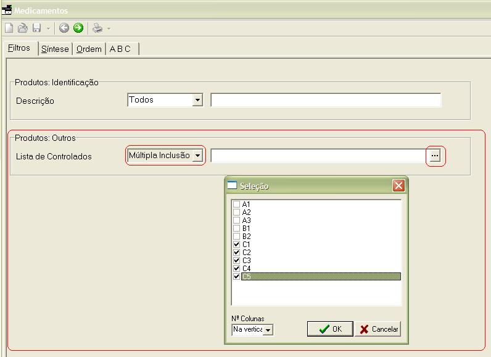The image size is (491, 357).
Task: Switch to the Ordem tab
Action: [89, 49]
